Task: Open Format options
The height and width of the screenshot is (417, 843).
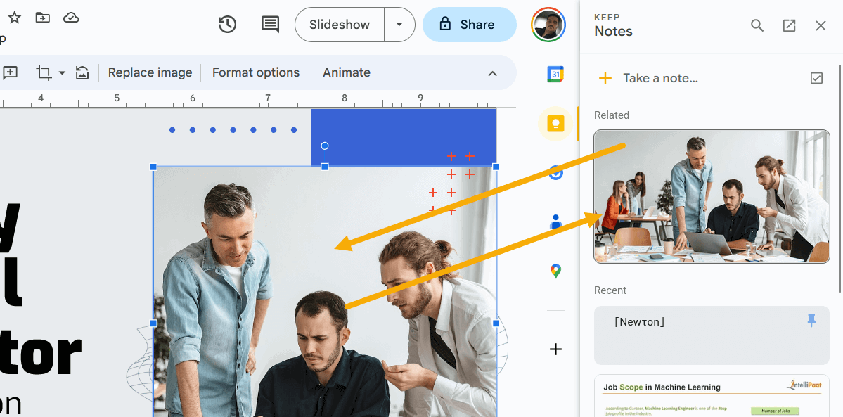Action: click(255, 72)
